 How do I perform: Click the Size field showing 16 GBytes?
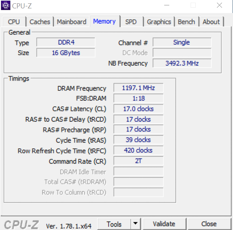[x=66, y=53]
